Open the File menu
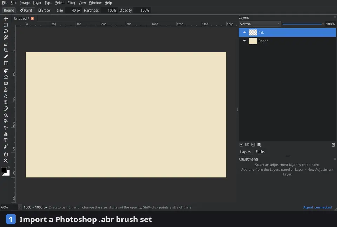 point(5,3)
